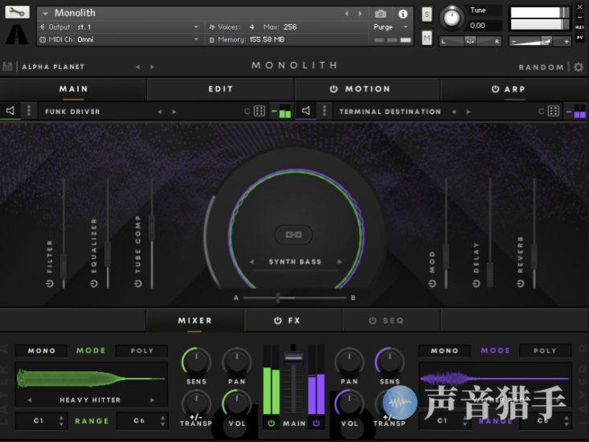Open the ARP tab
The image size is (589, 442).
click(x=514, y=89)
